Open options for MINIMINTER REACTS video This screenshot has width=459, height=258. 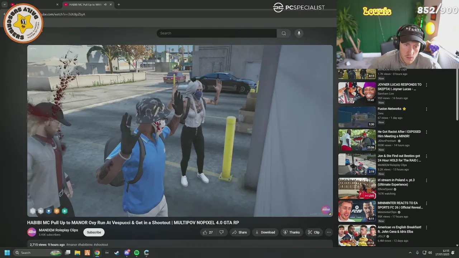pos(426,203)
